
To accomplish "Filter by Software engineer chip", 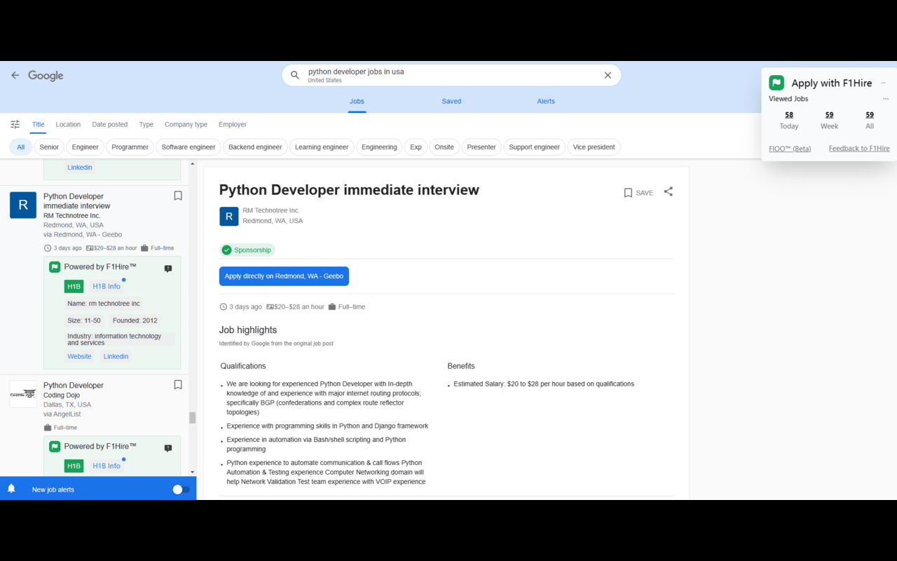I will click(189, 147).
